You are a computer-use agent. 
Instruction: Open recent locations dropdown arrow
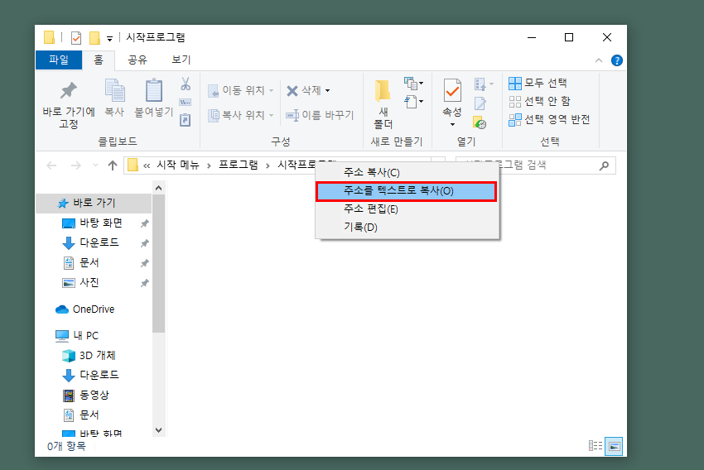point(95,165)
